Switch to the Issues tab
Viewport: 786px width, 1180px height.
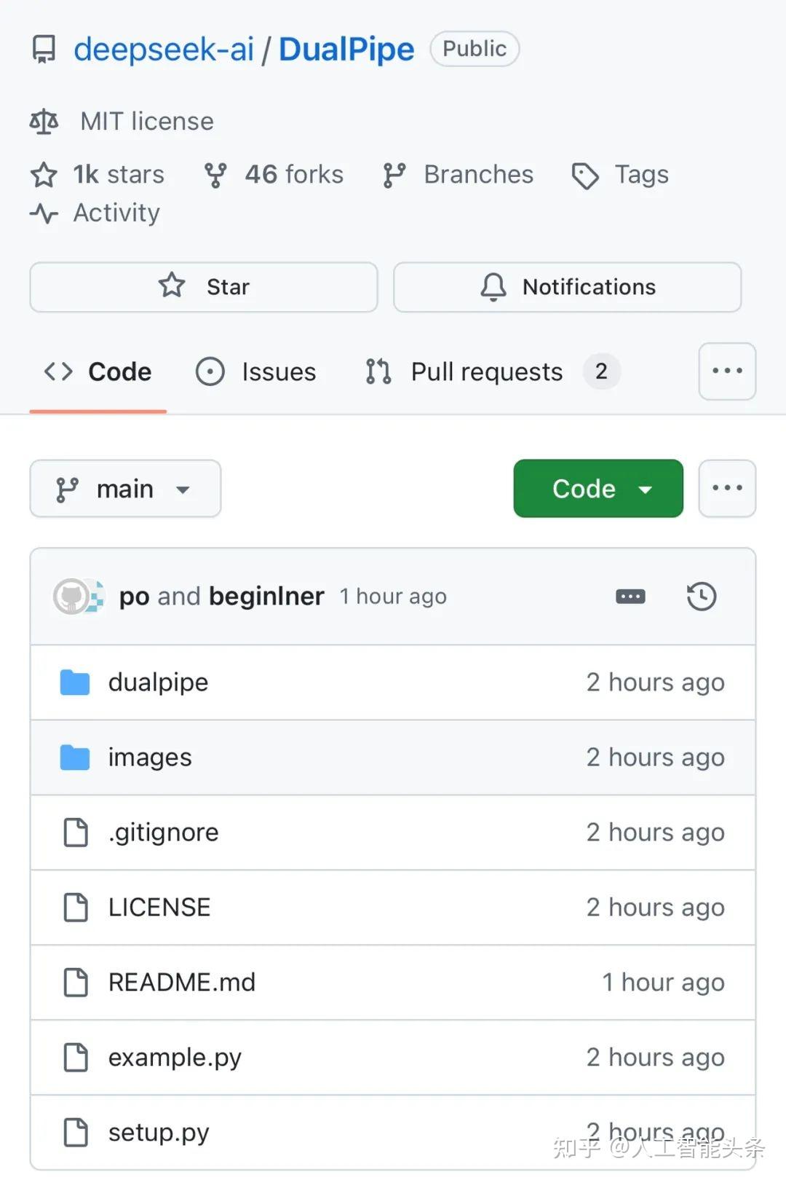256,371
